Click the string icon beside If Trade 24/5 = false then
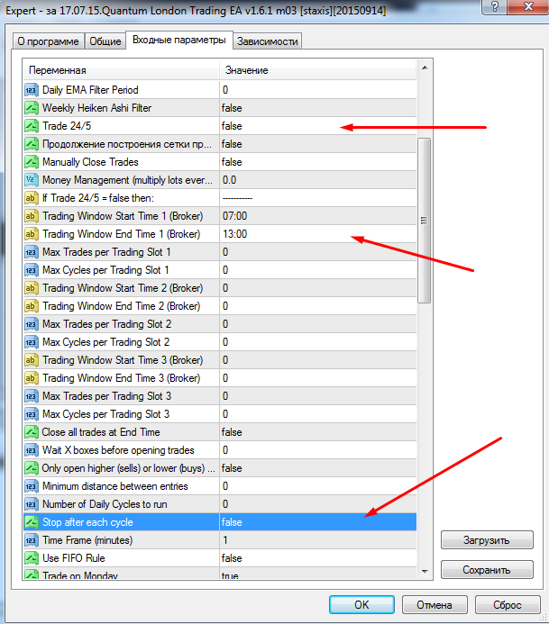The width and height of the screenshot is (549, 624). coord(32,198)
